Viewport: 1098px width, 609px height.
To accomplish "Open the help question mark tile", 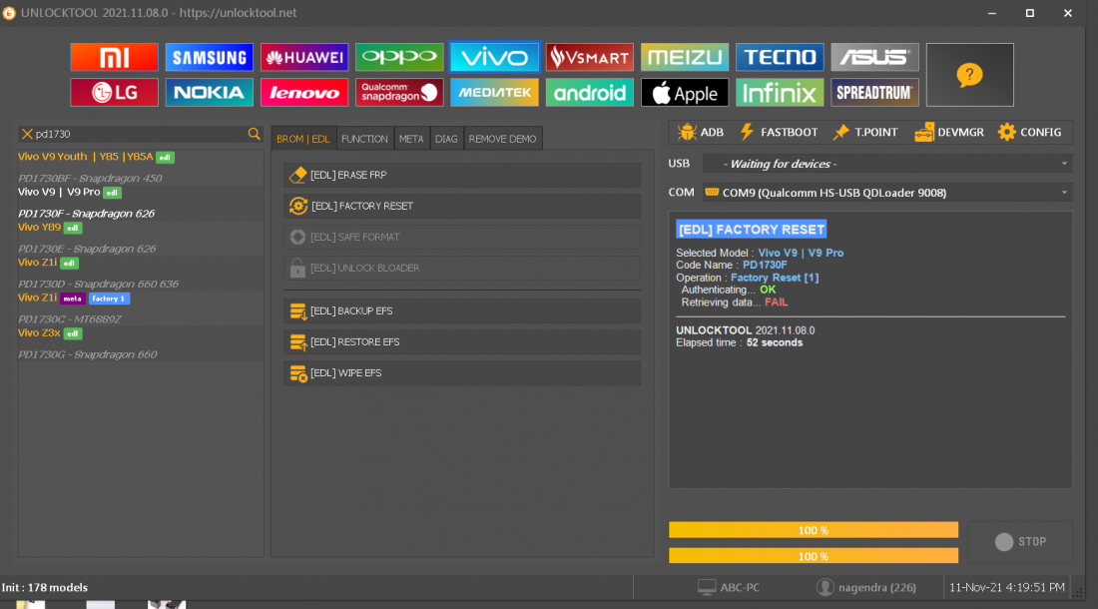I will pyautogui.click(x=970, y=75).
